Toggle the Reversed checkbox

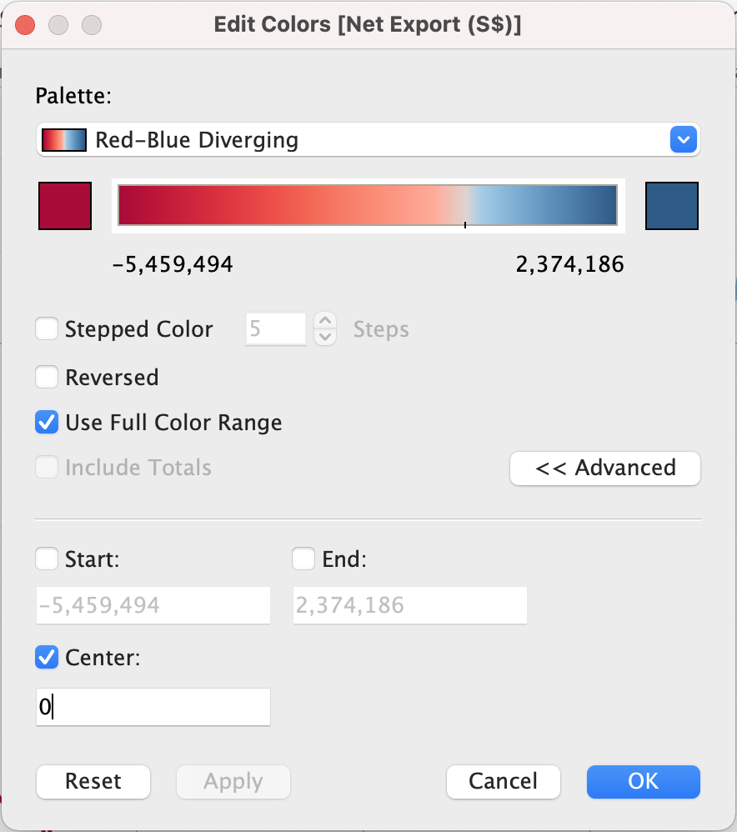click(x=47, y=378)
